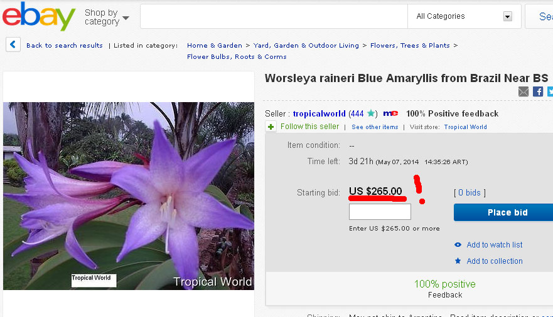View the 0 bids history link

click(470, 192)
